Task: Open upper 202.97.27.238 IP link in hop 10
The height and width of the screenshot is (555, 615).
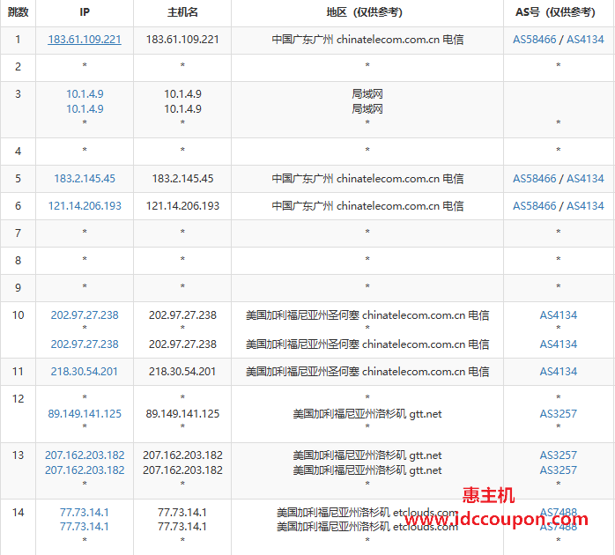Action: click(85, 315)
